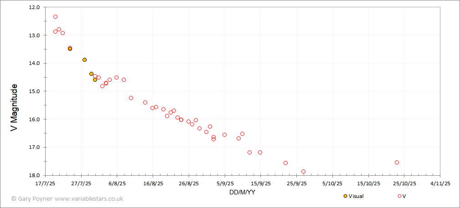
Task: Select the "Visual" legend label
Action: point(356,196)
